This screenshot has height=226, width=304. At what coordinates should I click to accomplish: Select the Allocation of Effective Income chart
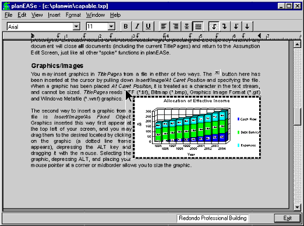tap(197, 127)
